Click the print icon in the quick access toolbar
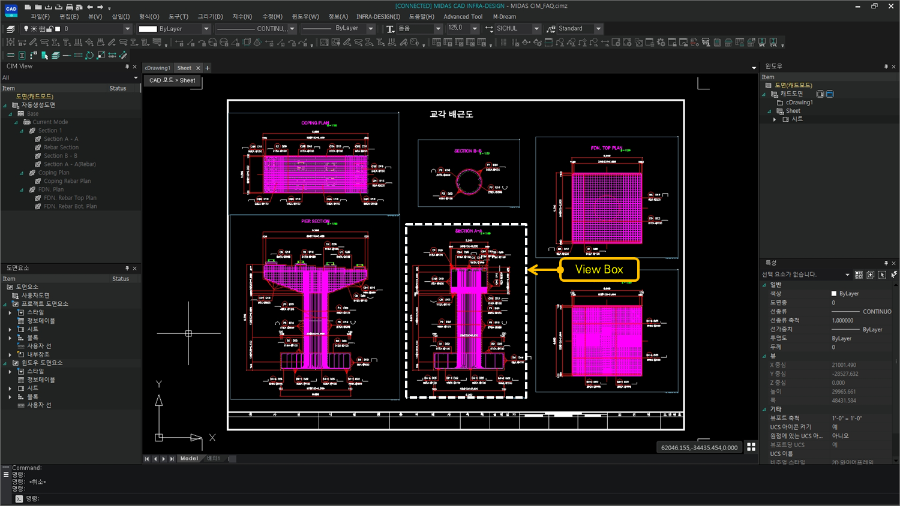This screenshot has width=900, height=506. (x=69, y=7)
